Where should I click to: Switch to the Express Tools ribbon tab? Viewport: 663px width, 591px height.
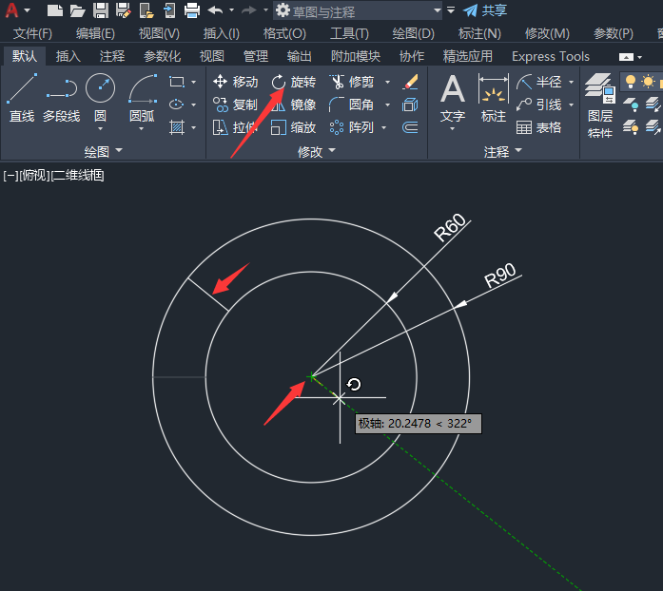551,56
